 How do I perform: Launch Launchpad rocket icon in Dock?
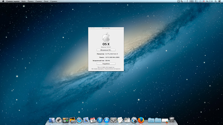pyautogui.click(x=59, y=120)
